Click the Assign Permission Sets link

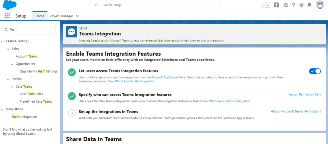click(305, 94)
